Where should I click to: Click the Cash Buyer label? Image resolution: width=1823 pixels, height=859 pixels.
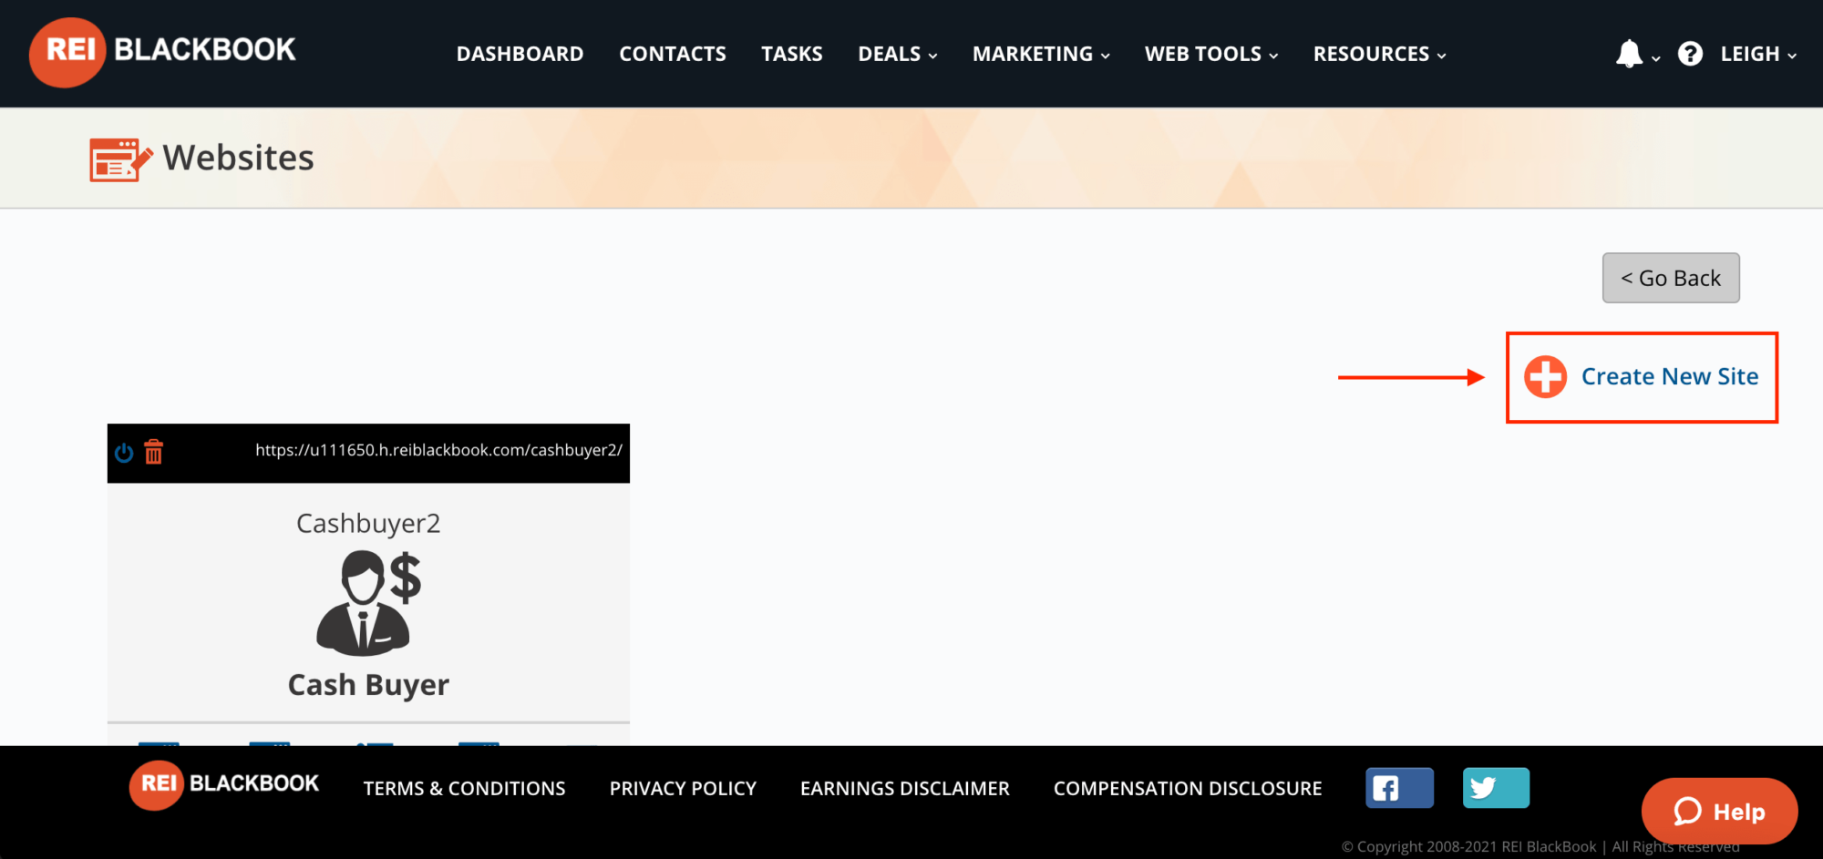pyautogui.click(x=368, y=685)
